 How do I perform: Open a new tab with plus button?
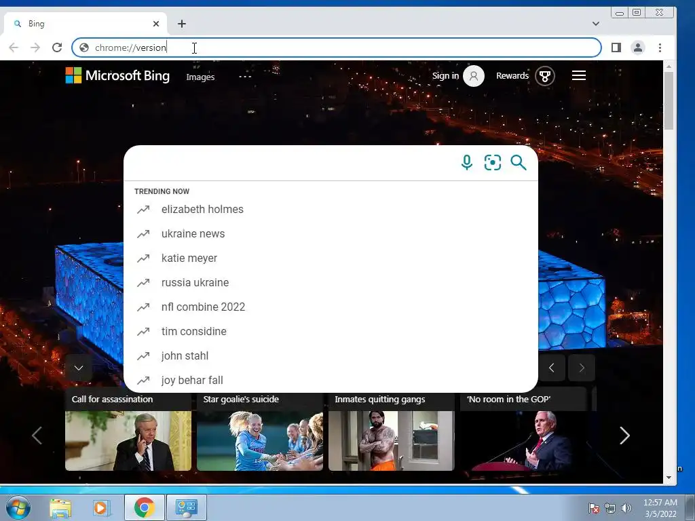[x=182, y=24]
